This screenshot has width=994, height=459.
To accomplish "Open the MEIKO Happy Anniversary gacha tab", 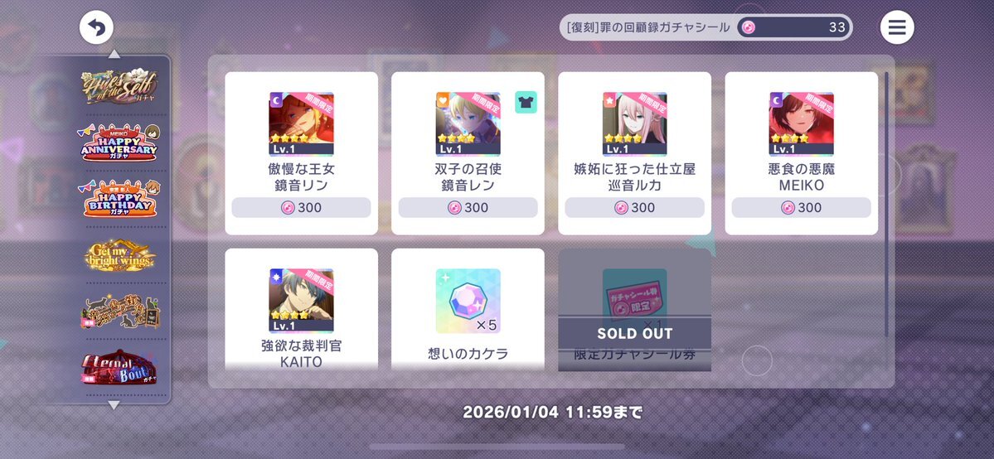I will [x=119, y=143].
